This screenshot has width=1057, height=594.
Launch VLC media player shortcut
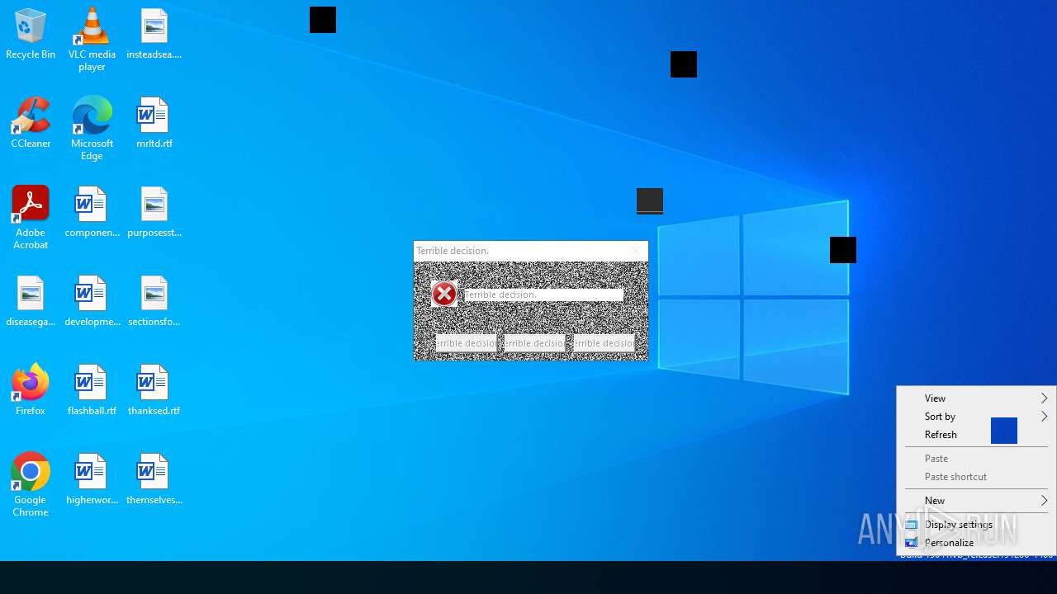pos(92,40)
